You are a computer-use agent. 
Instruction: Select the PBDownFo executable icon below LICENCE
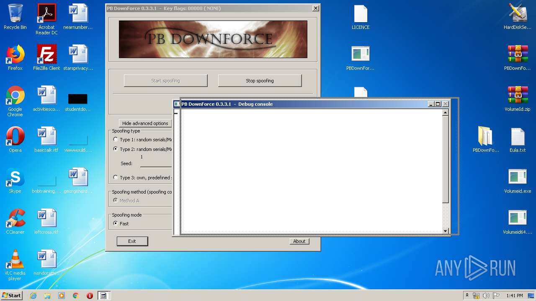click(x=361, y=58)
